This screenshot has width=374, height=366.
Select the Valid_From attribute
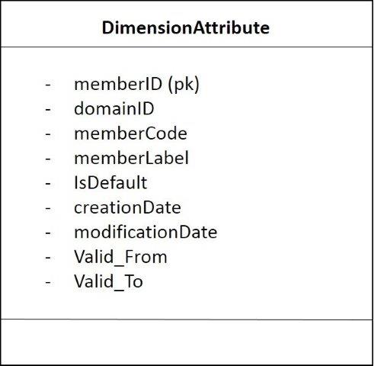click(x=120, y=257)
